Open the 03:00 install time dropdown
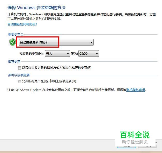This screenshot has width=162, height=153. coord(89,54)
